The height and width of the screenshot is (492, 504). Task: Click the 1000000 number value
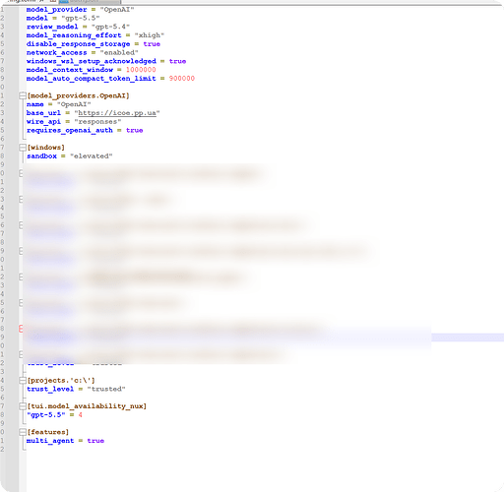point(141,70)
